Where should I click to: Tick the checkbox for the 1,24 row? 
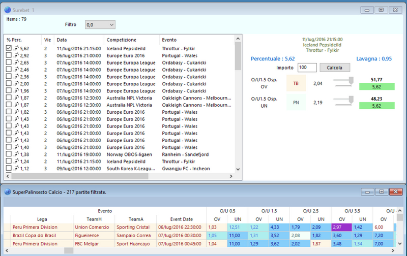point(9,161)
